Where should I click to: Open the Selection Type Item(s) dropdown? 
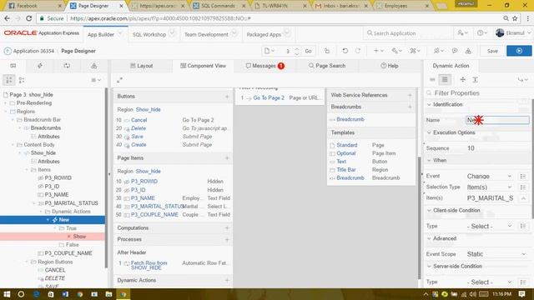[490, 187]
